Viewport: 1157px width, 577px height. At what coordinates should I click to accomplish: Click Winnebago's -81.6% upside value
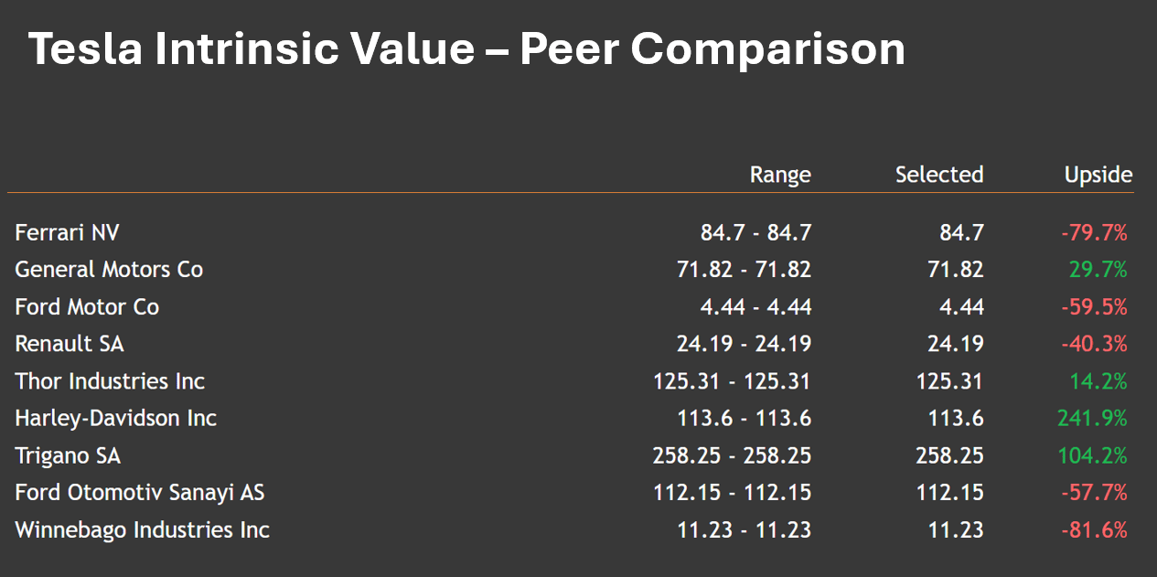[x=1094, y=530]
